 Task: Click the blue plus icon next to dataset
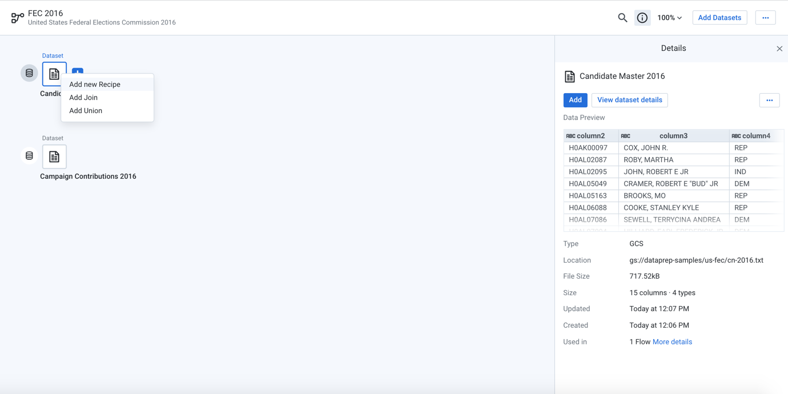(x=78, y=70)
